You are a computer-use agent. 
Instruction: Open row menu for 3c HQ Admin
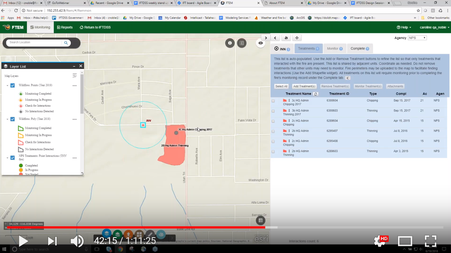(289, 100)
